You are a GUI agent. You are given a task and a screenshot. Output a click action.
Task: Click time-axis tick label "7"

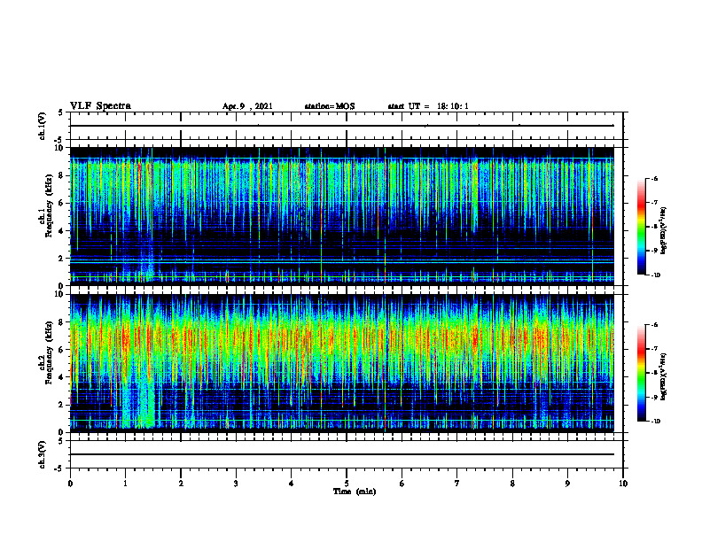(457, 484)
